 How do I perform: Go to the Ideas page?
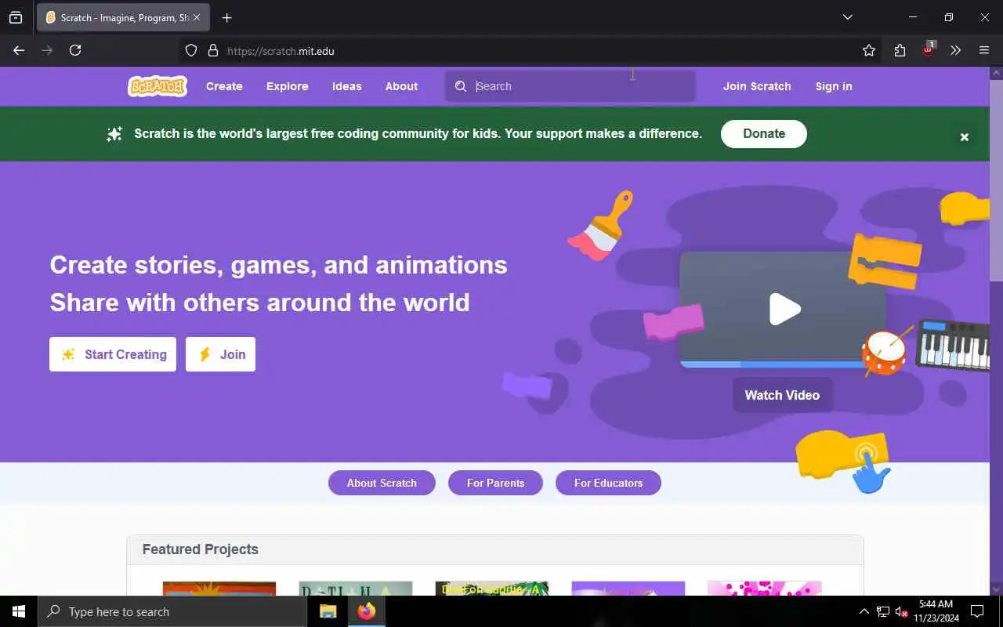point(346,86)
